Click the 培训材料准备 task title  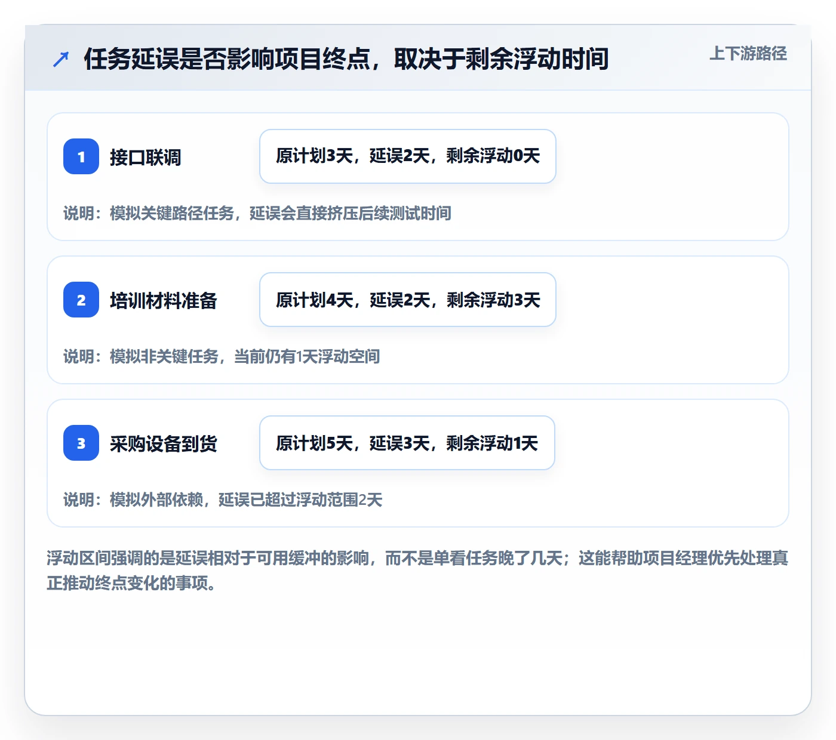click(164, 301)
